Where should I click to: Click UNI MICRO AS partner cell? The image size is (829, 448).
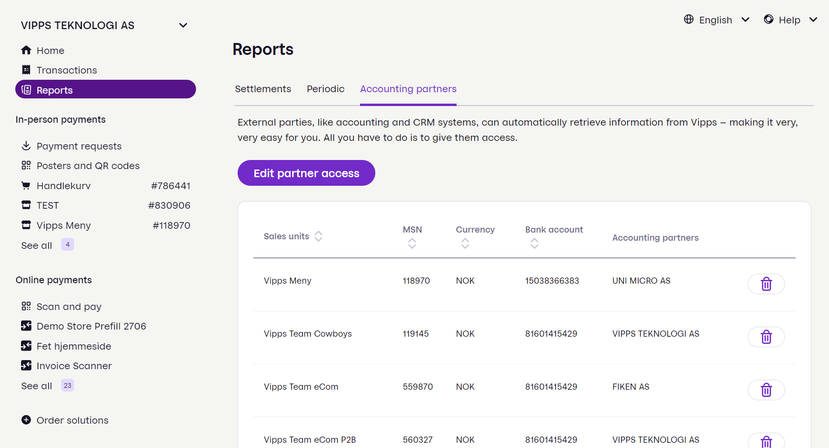[642, 281]
